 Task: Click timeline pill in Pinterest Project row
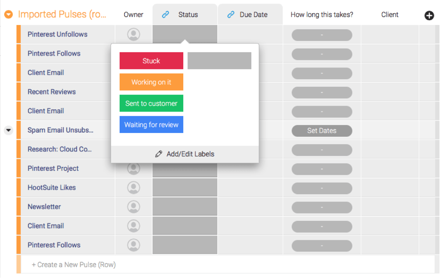(x=322, y=169)
